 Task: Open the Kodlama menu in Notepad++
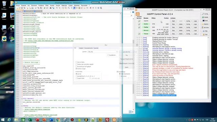41,5
